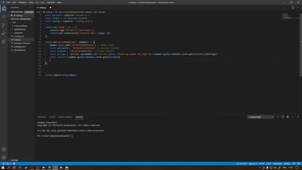This screenshot has height=170, width=302.
Task: Click the Prettier status bar item
Action: coord(287,164)
